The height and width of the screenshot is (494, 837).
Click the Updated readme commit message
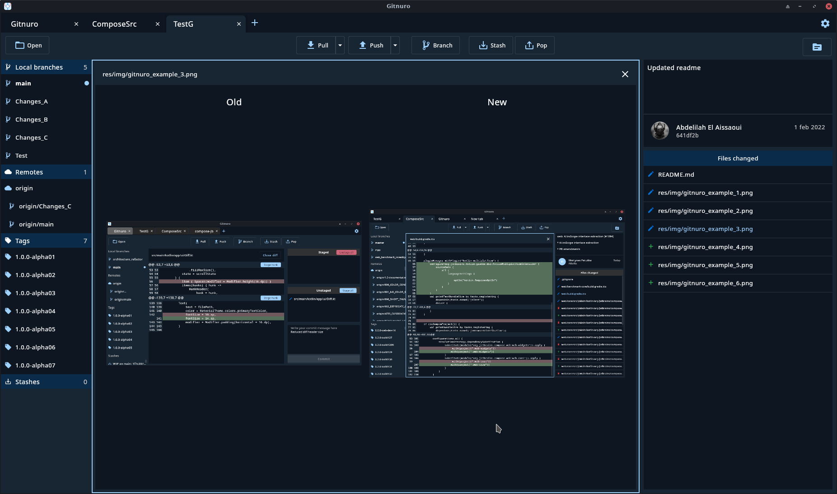pos(674,68)
